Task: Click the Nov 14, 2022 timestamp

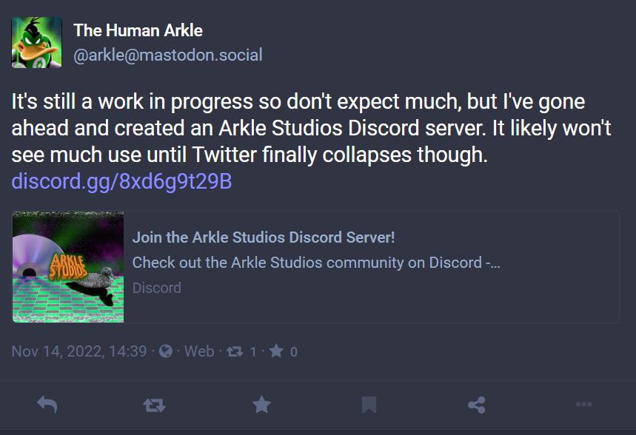Action: (x=79, y=351)
